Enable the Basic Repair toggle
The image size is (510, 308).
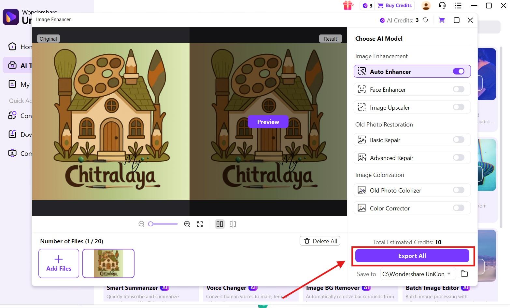(x=459, y=140)
